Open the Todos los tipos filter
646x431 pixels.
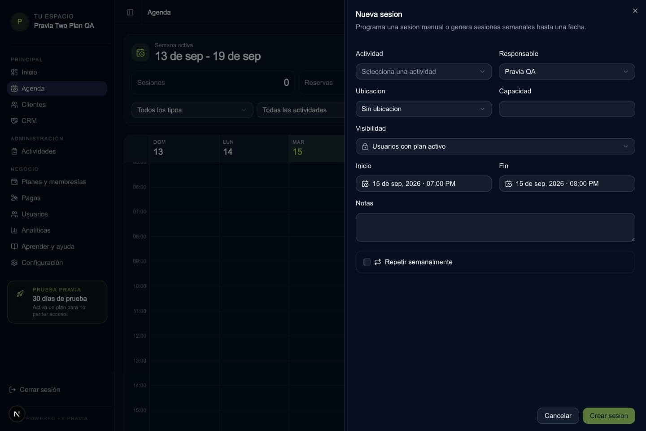tap(192, 110)
